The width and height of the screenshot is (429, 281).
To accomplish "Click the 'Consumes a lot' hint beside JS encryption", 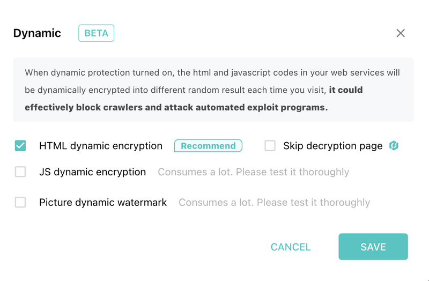I will (253, 172).
